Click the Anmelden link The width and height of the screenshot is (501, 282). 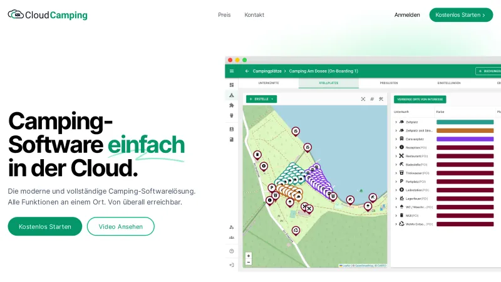(407, 15)
